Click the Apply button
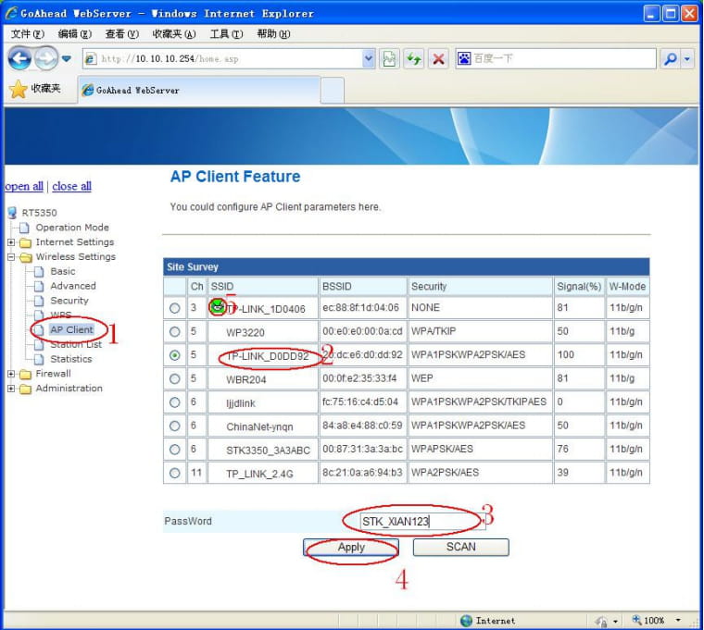Image resolution: width=704 pixels, height=630 pixels. tap(351, 548)
